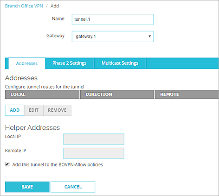Click the REMOVE tunnel route button

coord(57,110)
